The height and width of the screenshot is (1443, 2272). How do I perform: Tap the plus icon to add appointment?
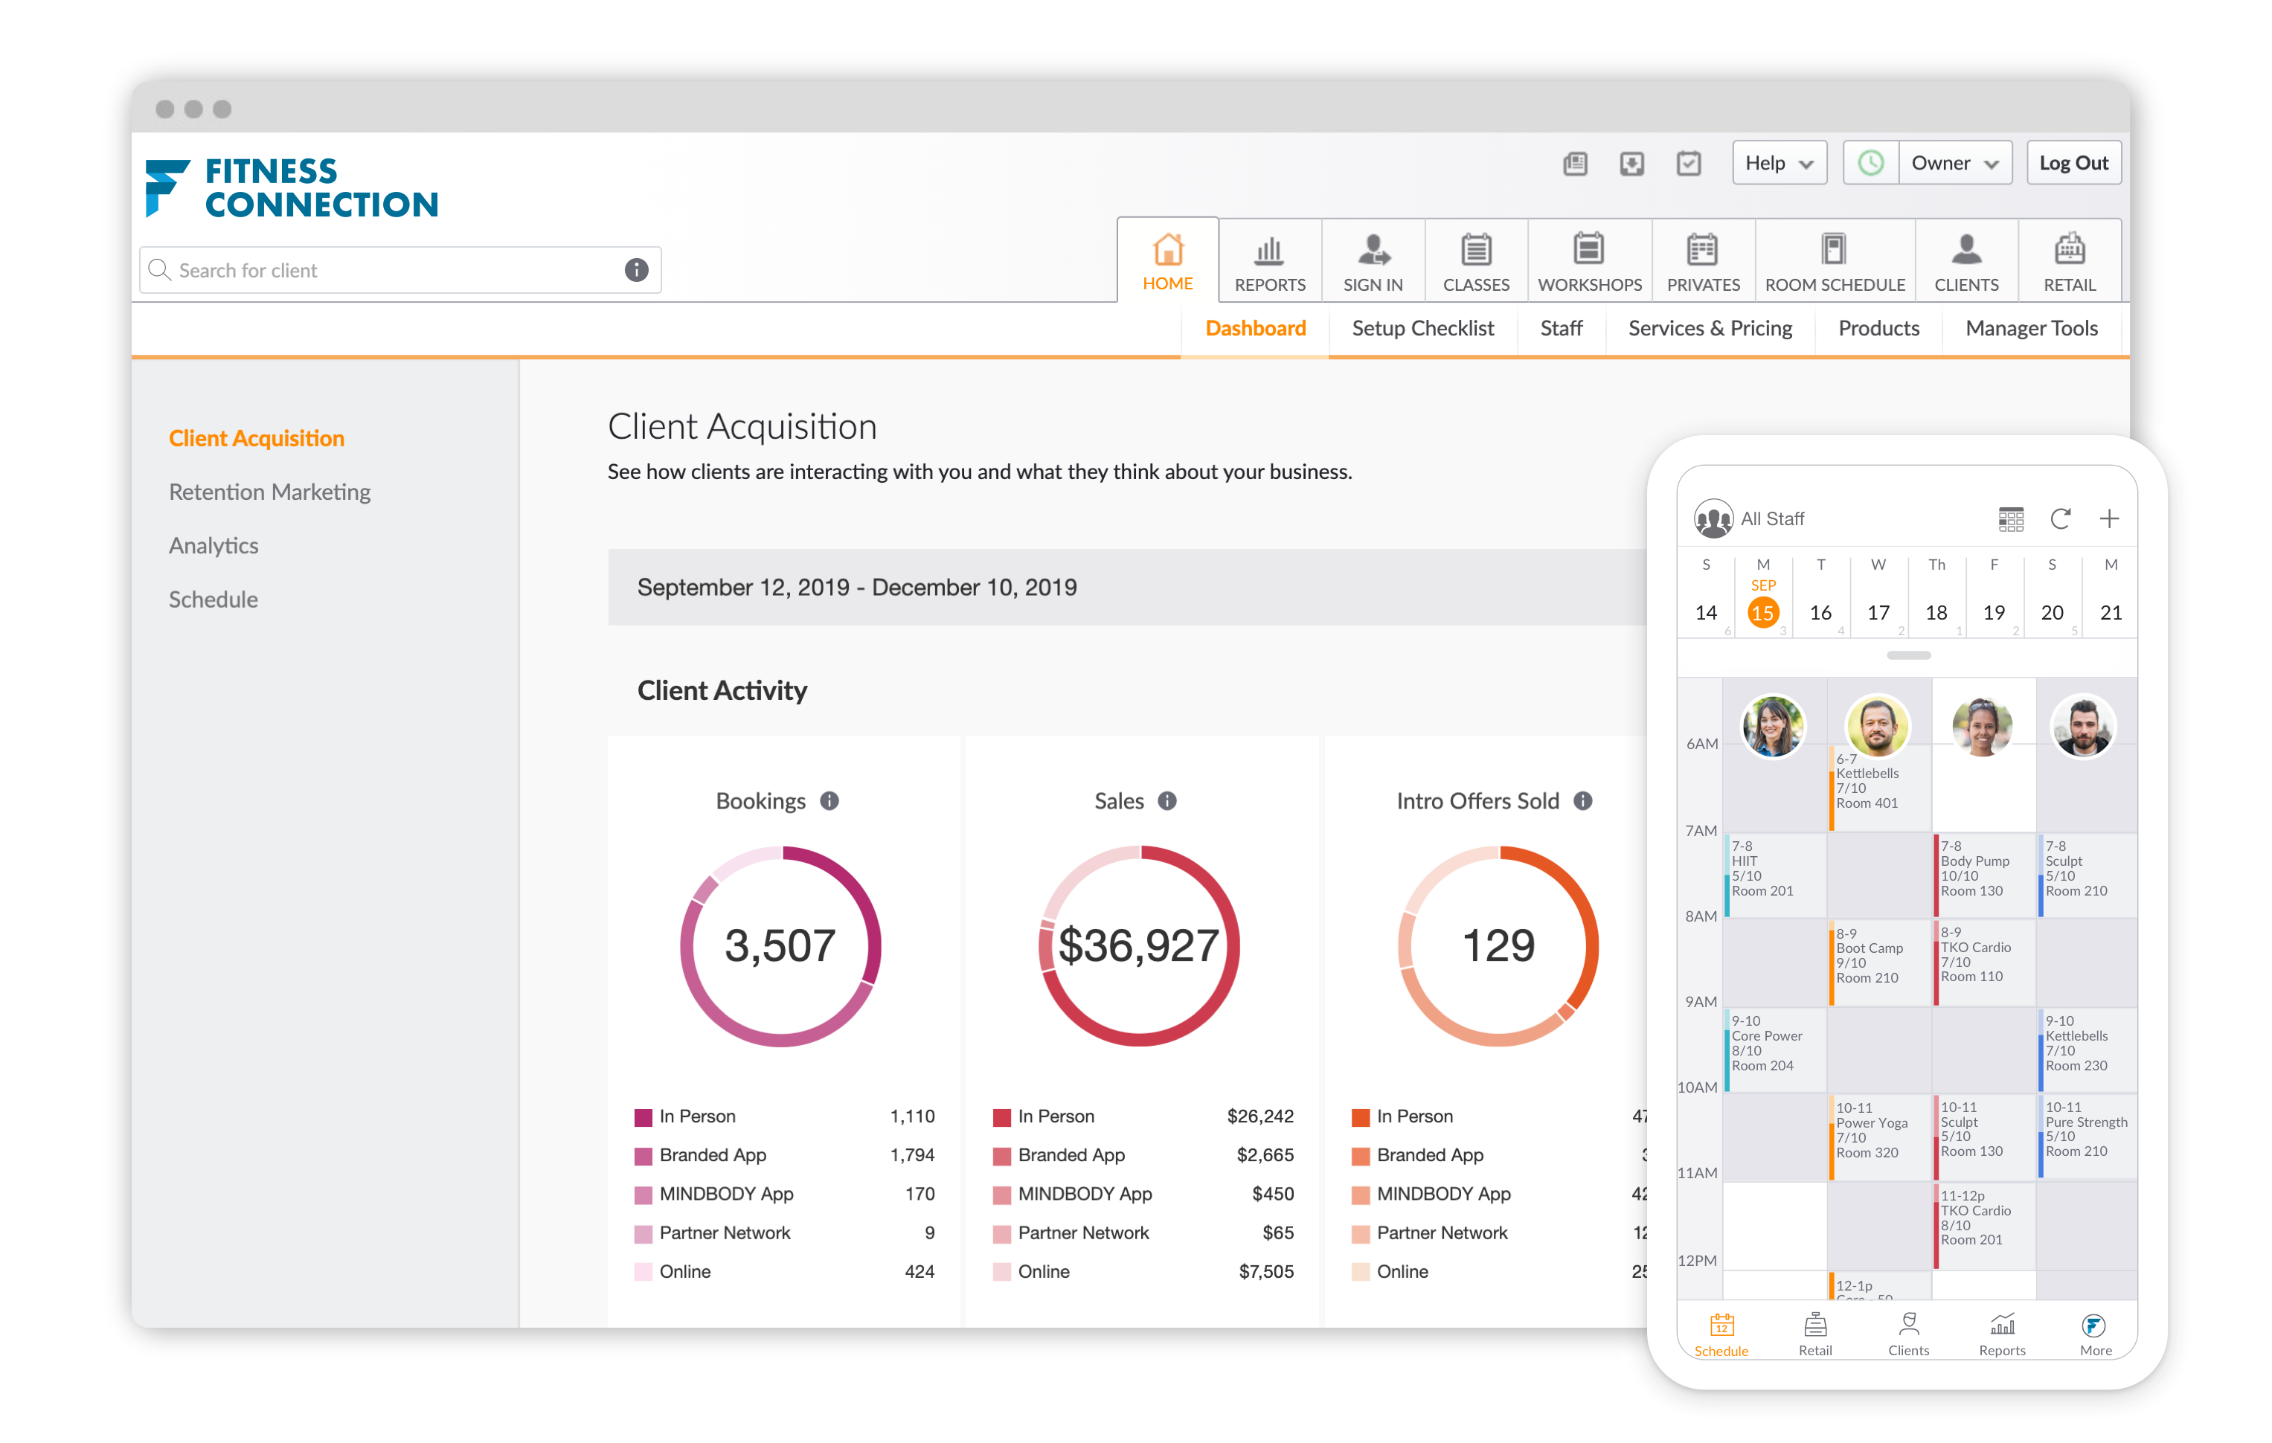tap(2109, 518)
